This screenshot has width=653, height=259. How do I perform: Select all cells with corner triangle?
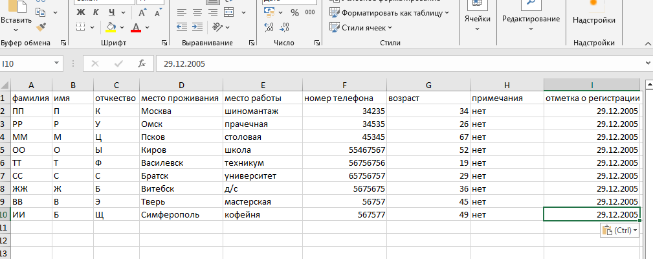point(5,85)
